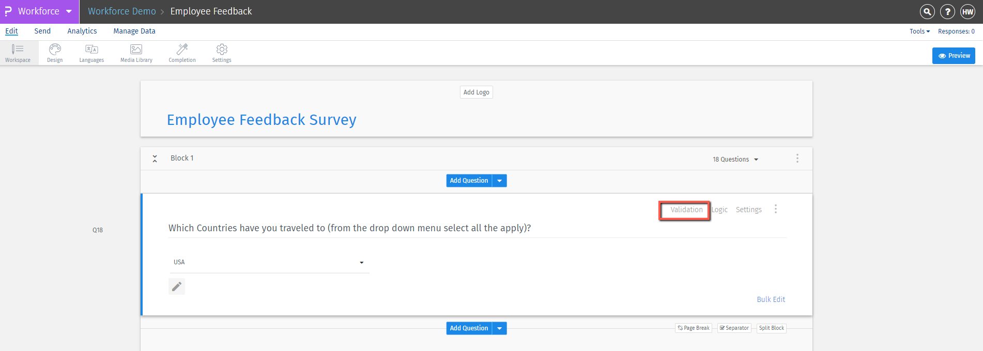Screen dimensions: 983x351
Task: Click the Employee Feedback breadcrumb text
Action: coord(211,11)
